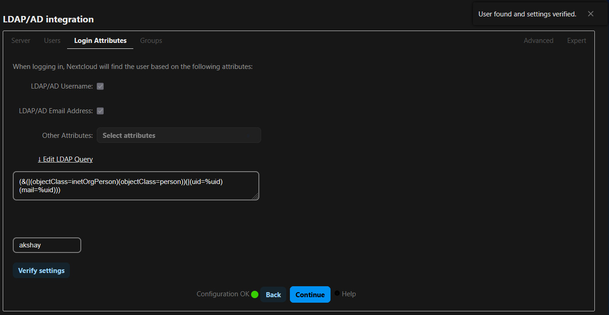
Task: Toggle the LDAP/AD Email Address checkbox
Action: click(100, 111)
